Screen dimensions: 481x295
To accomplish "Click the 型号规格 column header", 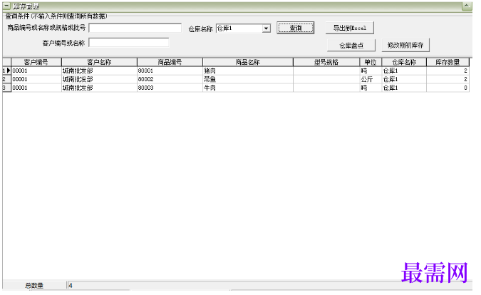I will 326,62.
